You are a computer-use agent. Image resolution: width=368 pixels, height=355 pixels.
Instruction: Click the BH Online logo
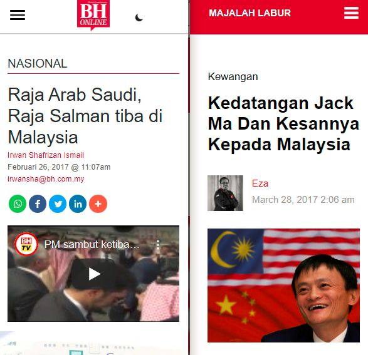pyautogui.click(x=93, y=16)
